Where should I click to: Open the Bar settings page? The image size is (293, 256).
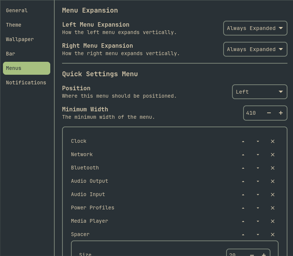point(27,54)
